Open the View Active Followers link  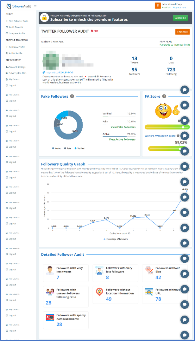(x=122, y=139)
